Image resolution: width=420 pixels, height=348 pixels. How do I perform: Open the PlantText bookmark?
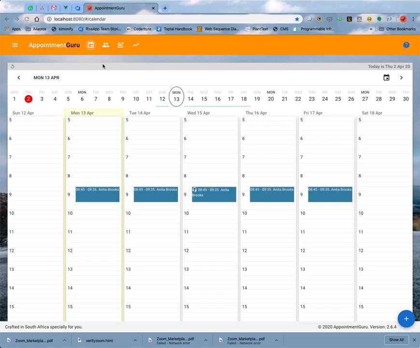coord(256,29)
